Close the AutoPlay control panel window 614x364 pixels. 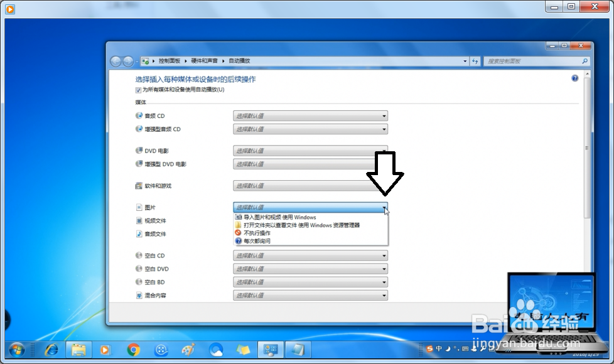point(581,46)
